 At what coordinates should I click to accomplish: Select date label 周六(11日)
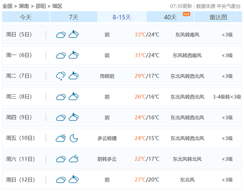[20, 159]
